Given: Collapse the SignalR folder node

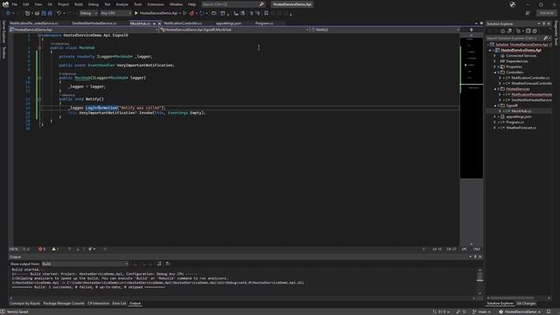Looking at the screenshot, I should (x=495, y=106).
